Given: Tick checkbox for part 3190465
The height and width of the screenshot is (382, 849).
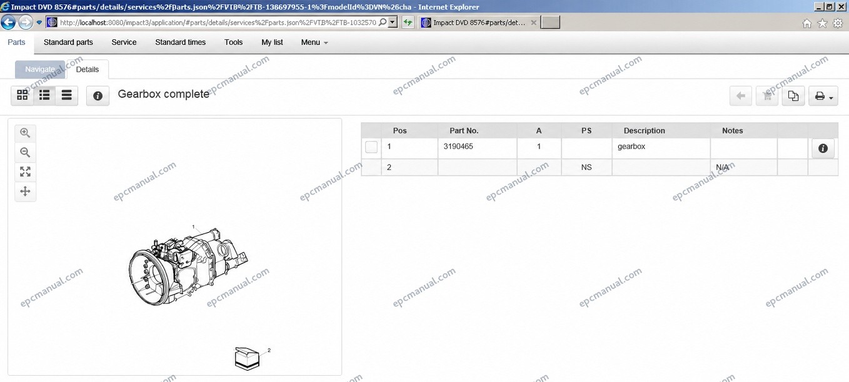Looking at the screenshot, I should point(371,147).
